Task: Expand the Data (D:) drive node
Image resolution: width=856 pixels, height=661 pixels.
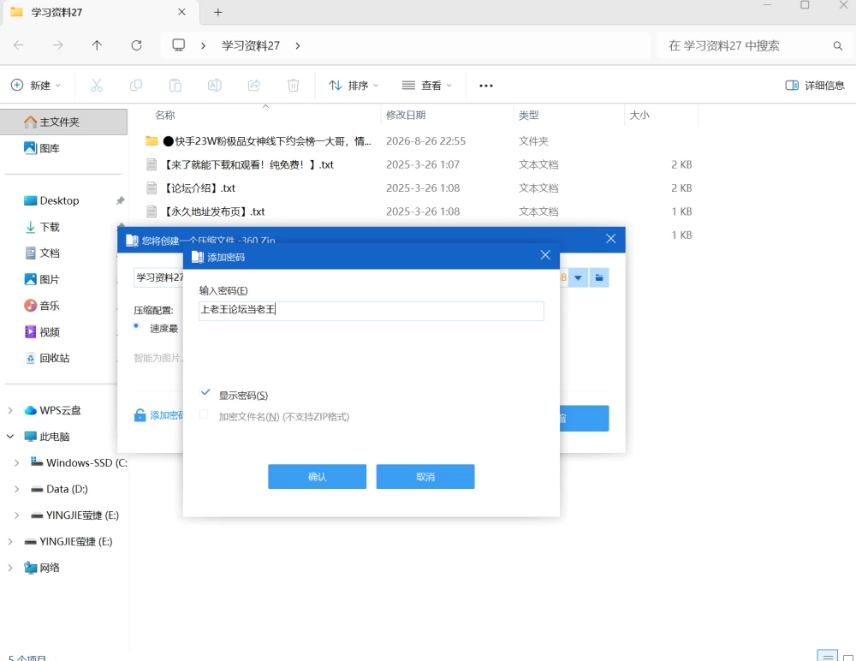Action: [17, 489]
